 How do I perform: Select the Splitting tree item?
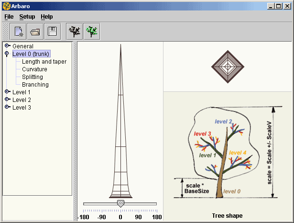[x=33, y=77]
